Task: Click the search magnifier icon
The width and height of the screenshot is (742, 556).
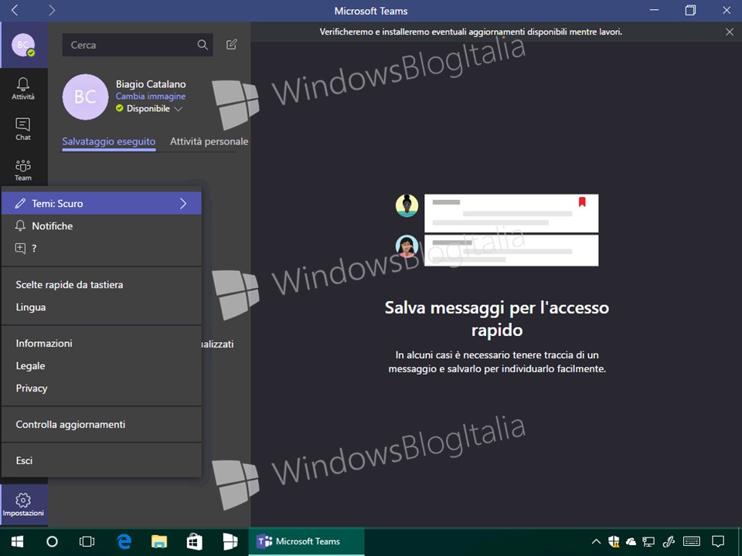Action: [x=203, y=45]
